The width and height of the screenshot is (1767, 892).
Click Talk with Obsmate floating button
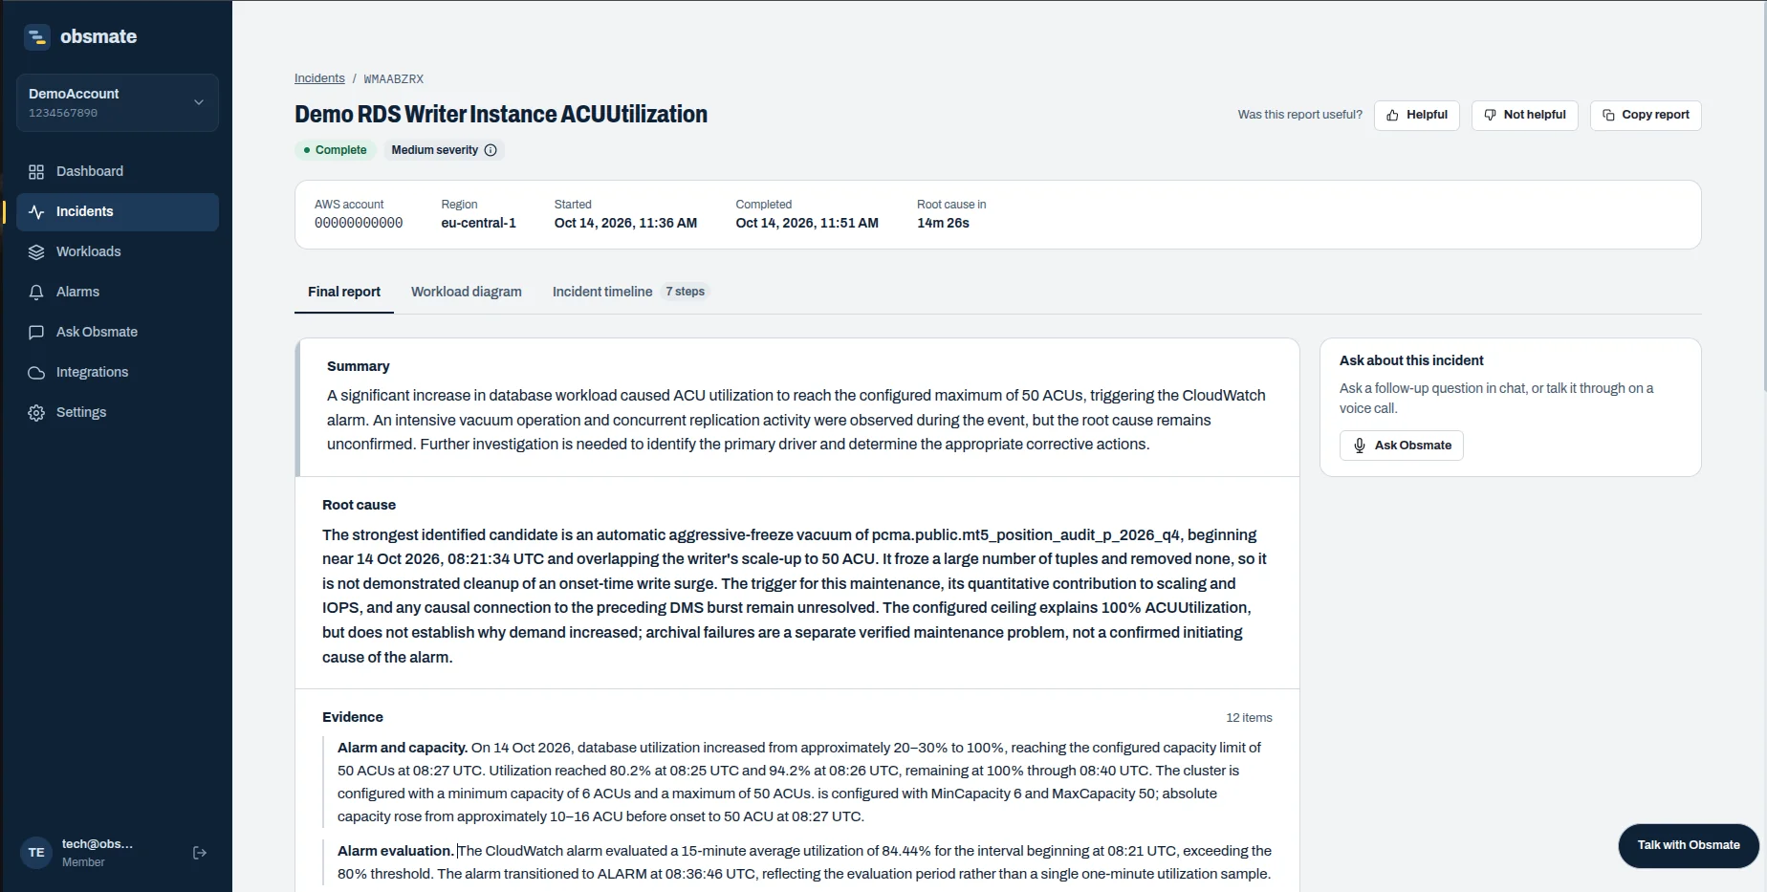pos(1688,845)
